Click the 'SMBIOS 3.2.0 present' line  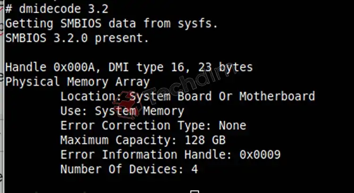tap(77, 38)
